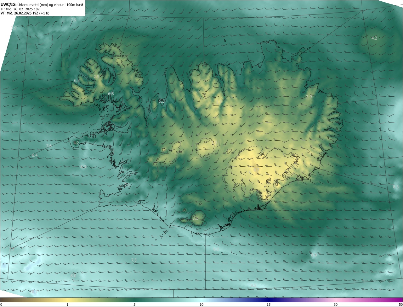The image size is (403, 307).
Task: Click the 9.5 value label over the sea
Action: 253,285
